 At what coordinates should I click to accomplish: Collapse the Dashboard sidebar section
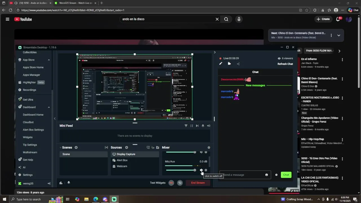click(x=49, y=107)
